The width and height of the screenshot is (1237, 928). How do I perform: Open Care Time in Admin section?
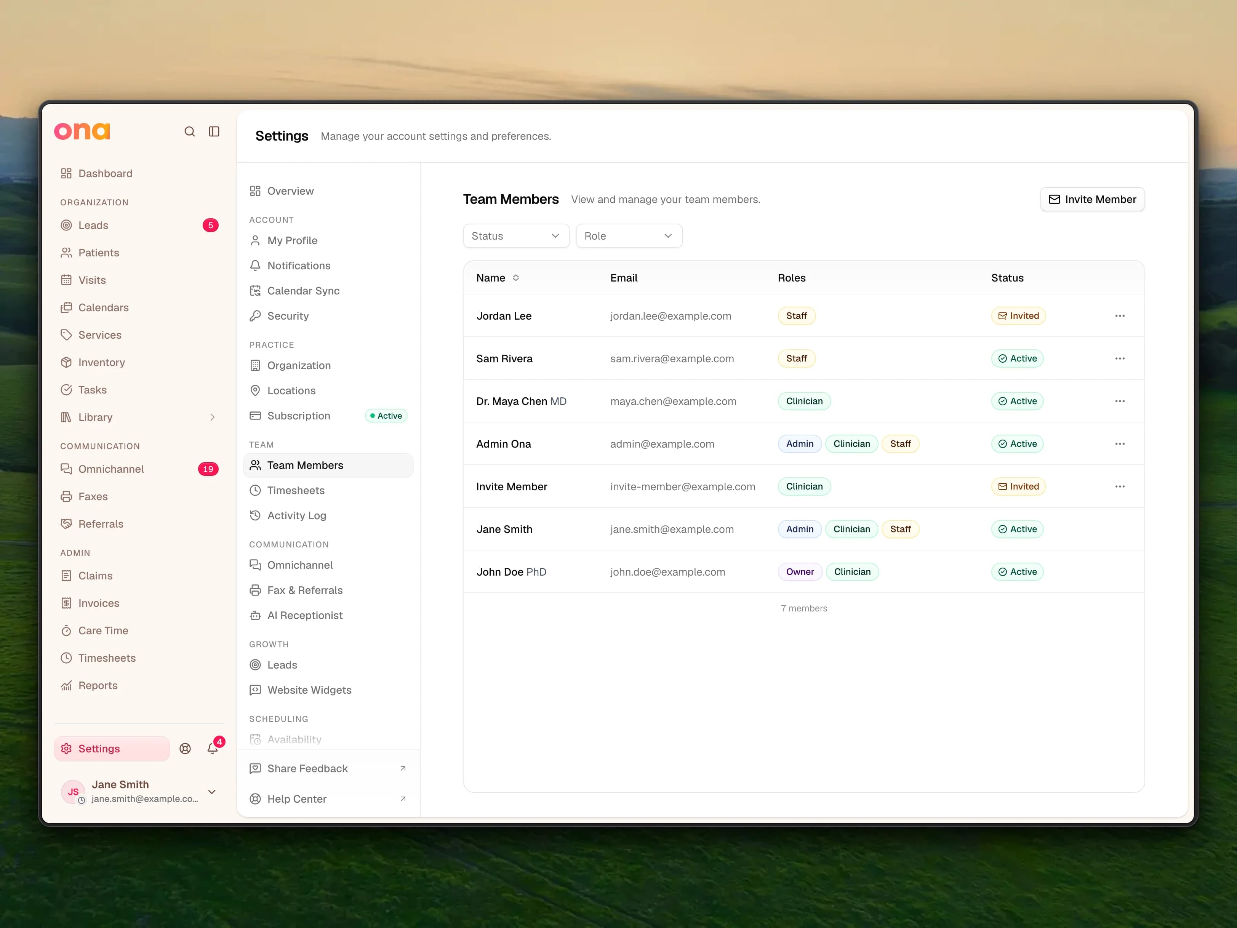[x=139, y=630]
